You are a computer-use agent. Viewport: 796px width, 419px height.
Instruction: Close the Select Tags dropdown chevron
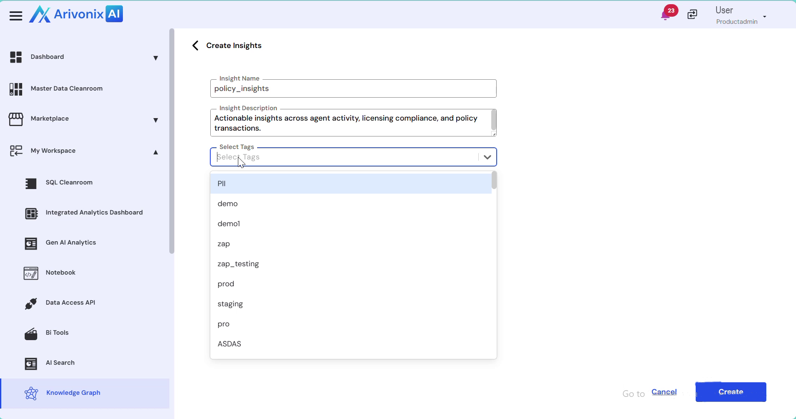pyautogui.click(x=487, y=157)
